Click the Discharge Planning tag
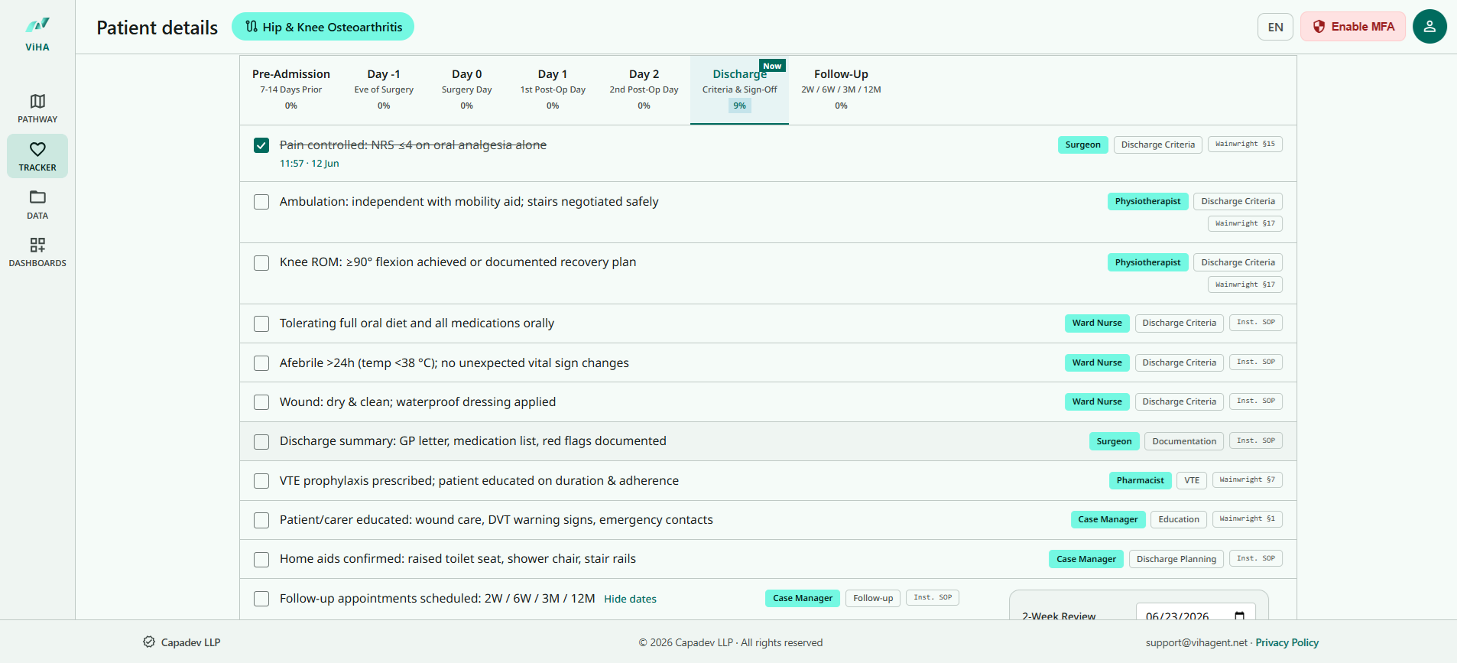 tap(1176, 559)
